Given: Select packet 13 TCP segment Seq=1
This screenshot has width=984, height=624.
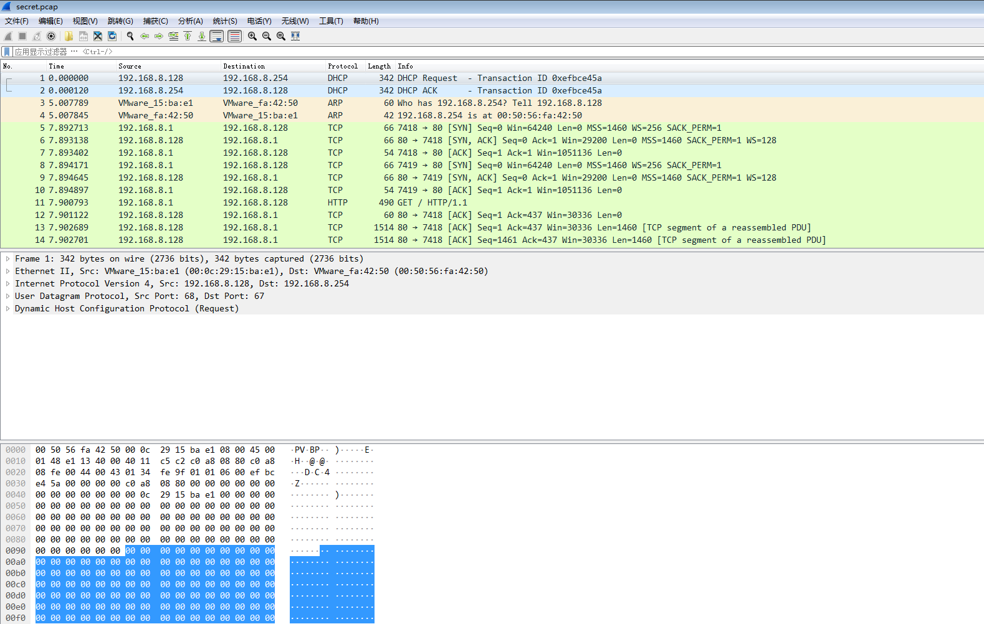Looking at the screenshot, I should coord(492,227).
